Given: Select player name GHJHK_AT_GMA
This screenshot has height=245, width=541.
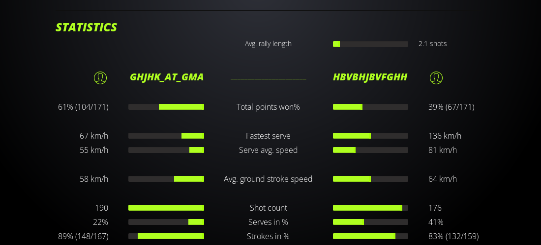Looking at the screenshot, I should pyautogui.click(x=167, y=77).
